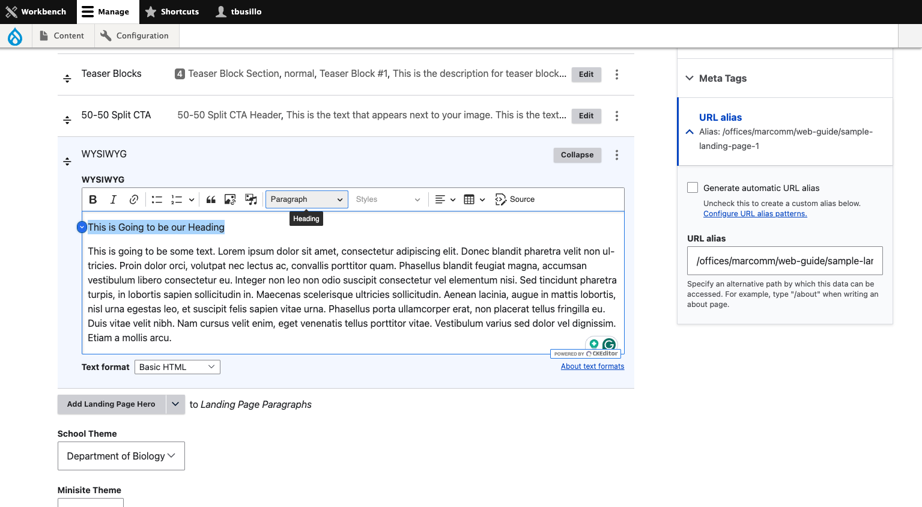Click the insert media library icon
The height and width of the screenshot is (507, 922).
pyautogui.click(x=251, y=199)
